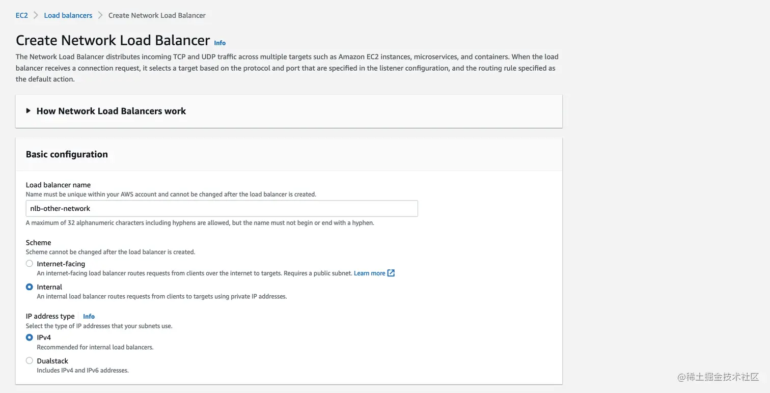
Task: Click the breadcrumb chevron after Load balancers
Action: [x=100, y=15]
